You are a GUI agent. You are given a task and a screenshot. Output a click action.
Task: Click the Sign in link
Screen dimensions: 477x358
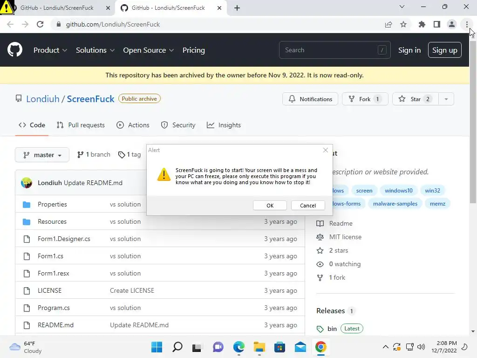409,50
